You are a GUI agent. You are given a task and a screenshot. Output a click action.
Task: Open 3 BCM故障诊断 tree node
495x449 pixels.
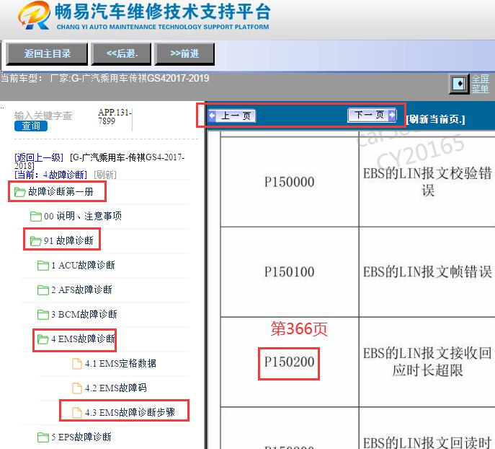(x=84, y=314)
